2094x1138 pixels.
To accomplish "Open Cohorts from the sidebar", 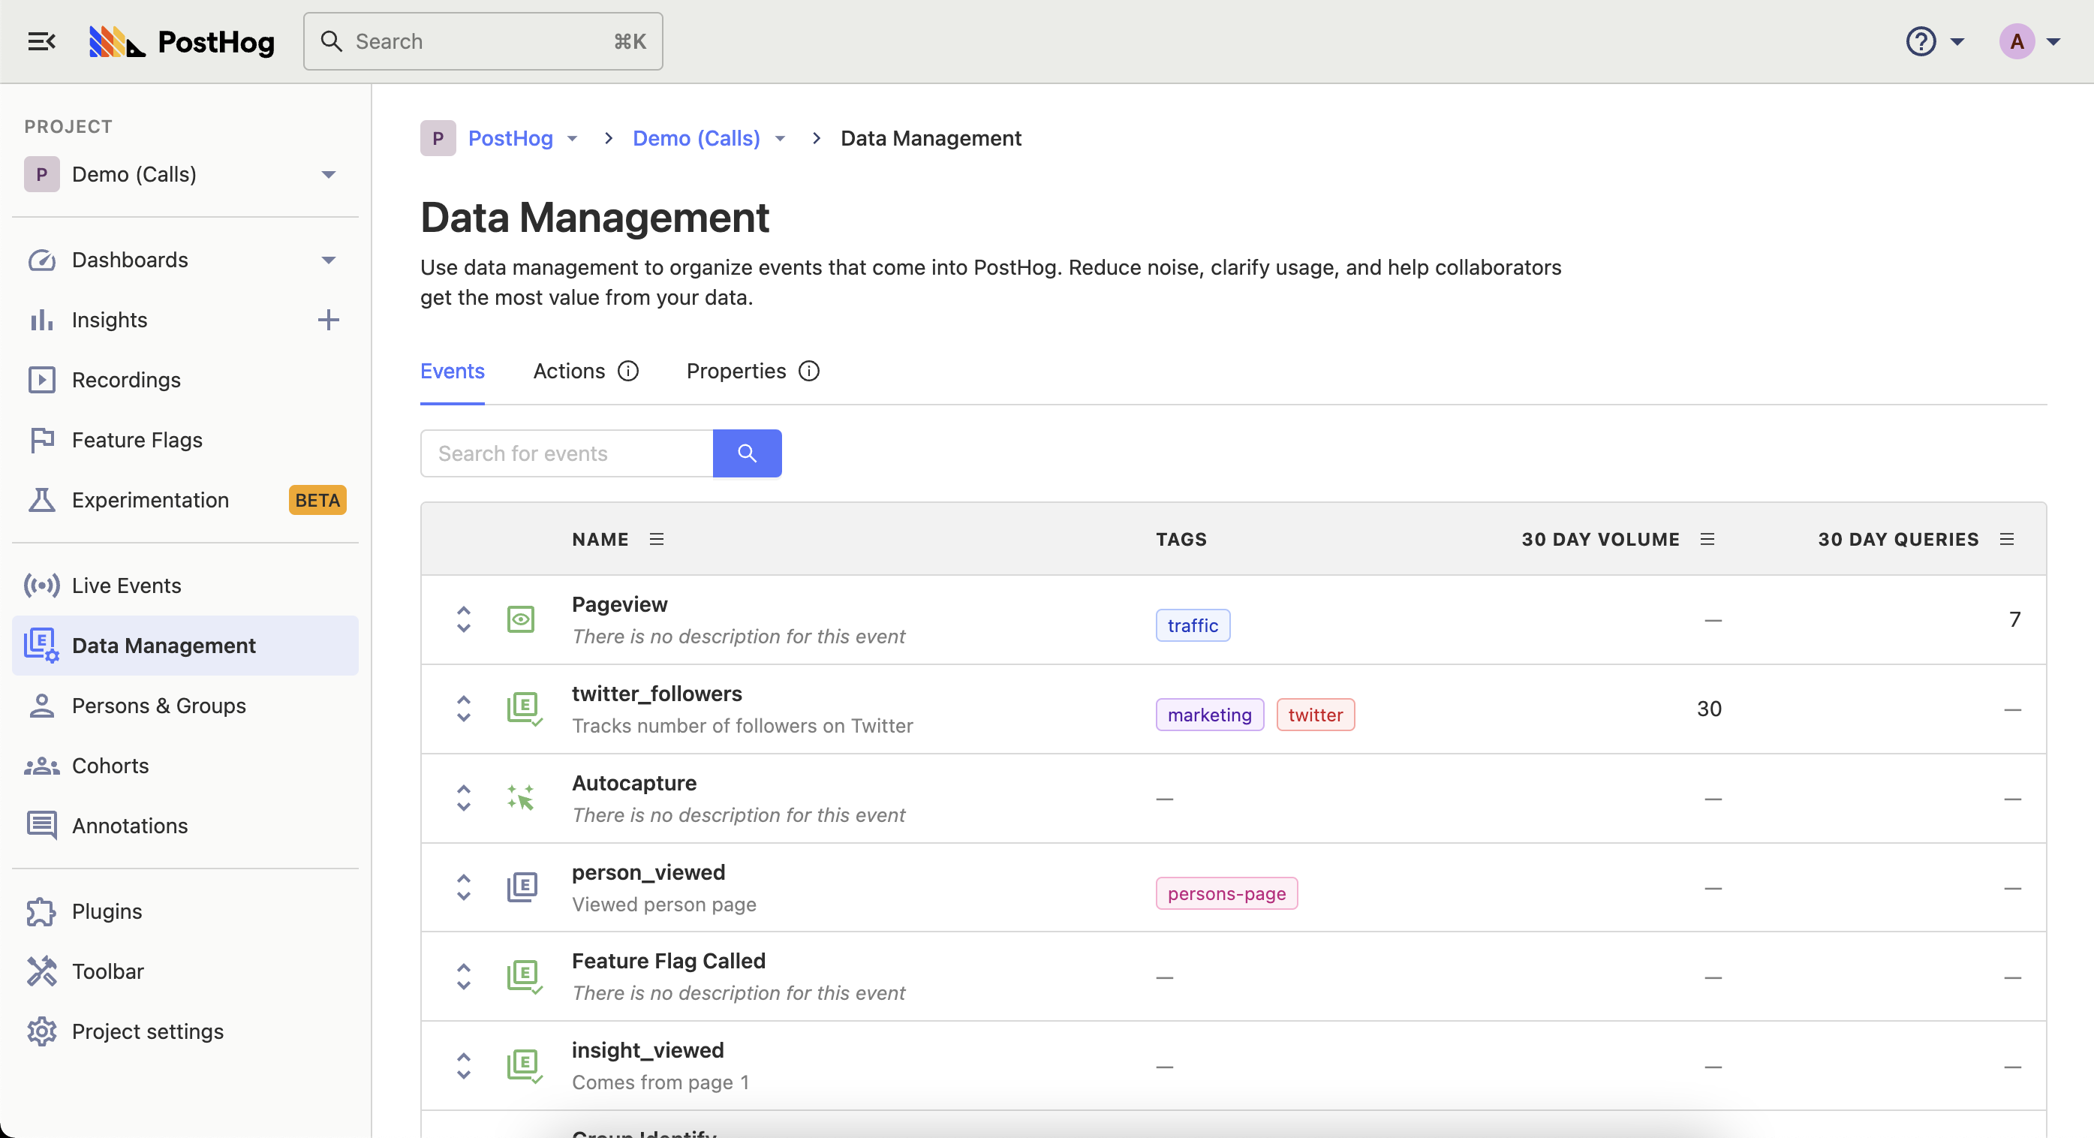I will 110,765.
